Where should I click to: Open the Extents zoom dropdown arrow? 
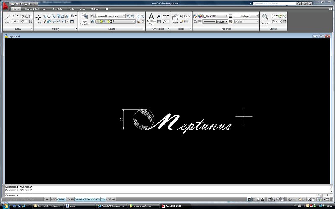pos(269,23)
